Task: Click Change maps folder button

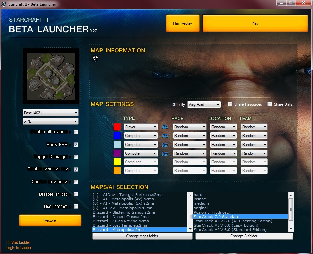Action: [142, 236]
